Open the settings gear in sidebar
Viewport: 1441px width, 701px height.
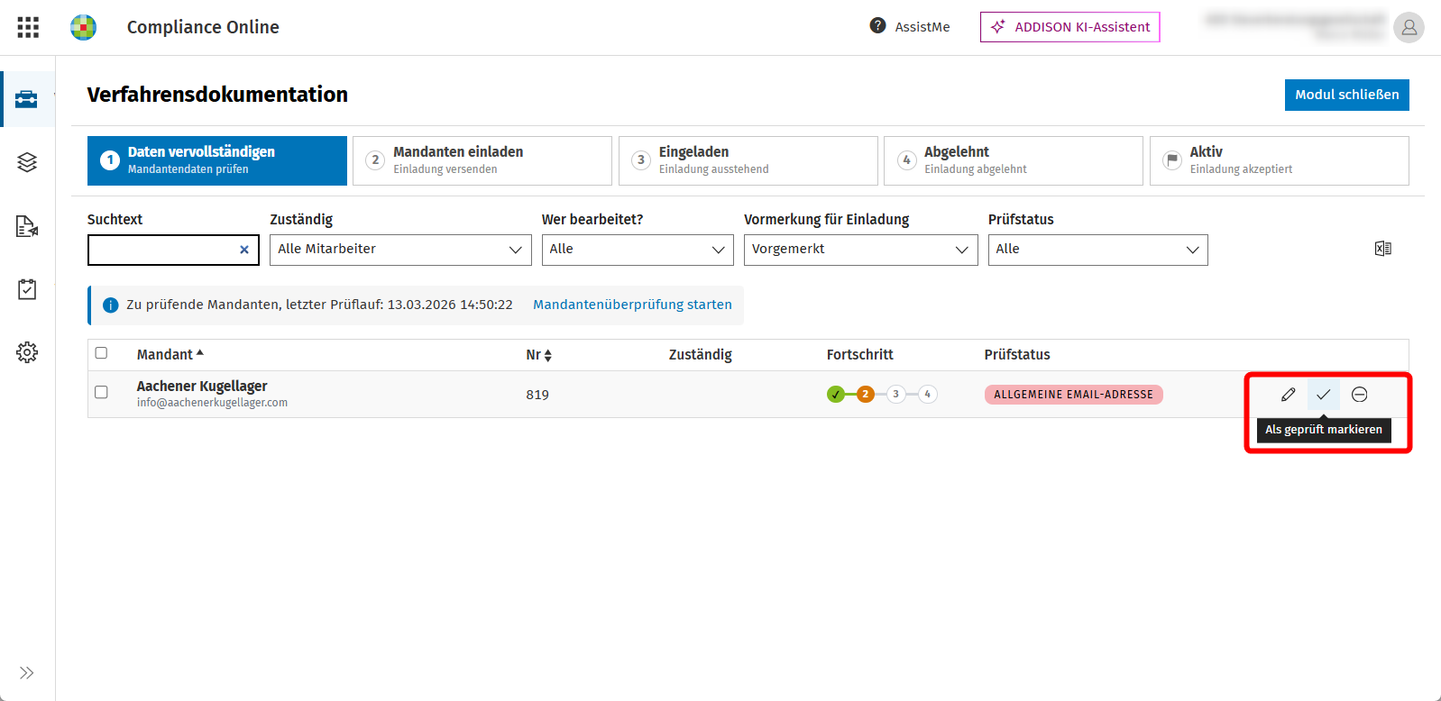click(x=27, y=352)
